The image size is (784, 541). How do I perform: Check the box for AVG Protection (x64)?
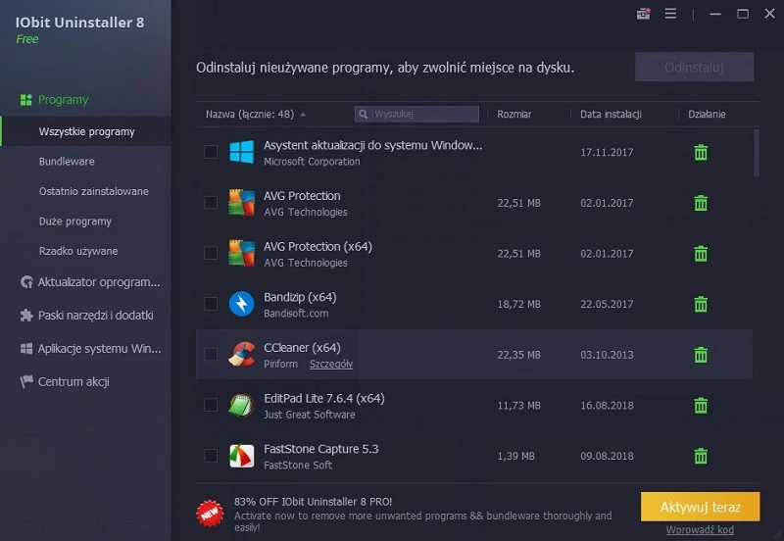point(211,253)
